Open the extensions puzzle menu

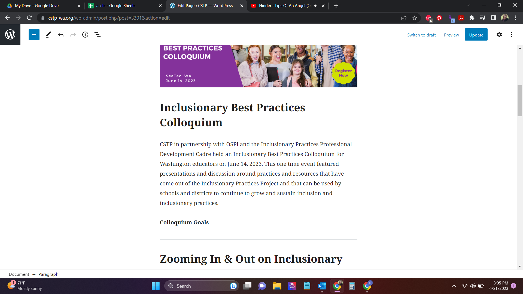472,18
